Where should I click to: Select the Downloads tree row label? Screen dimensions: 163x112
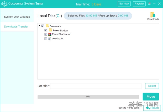[55, 26]
